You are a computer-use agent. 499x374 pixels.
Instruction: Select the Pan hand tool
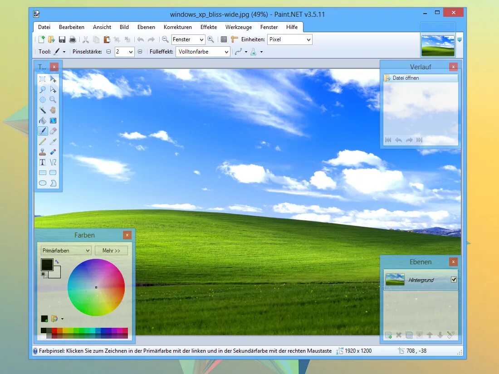53,110
